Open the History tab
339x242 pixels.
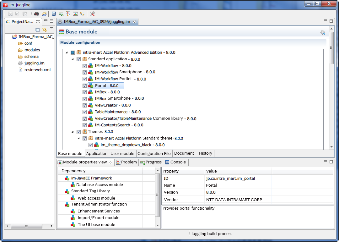(x=206, y=153)
